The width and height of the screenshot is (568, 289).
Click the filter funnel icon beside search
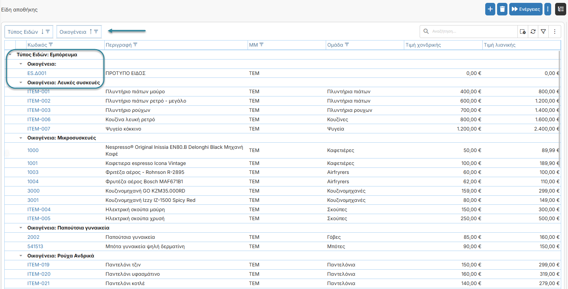543,32
